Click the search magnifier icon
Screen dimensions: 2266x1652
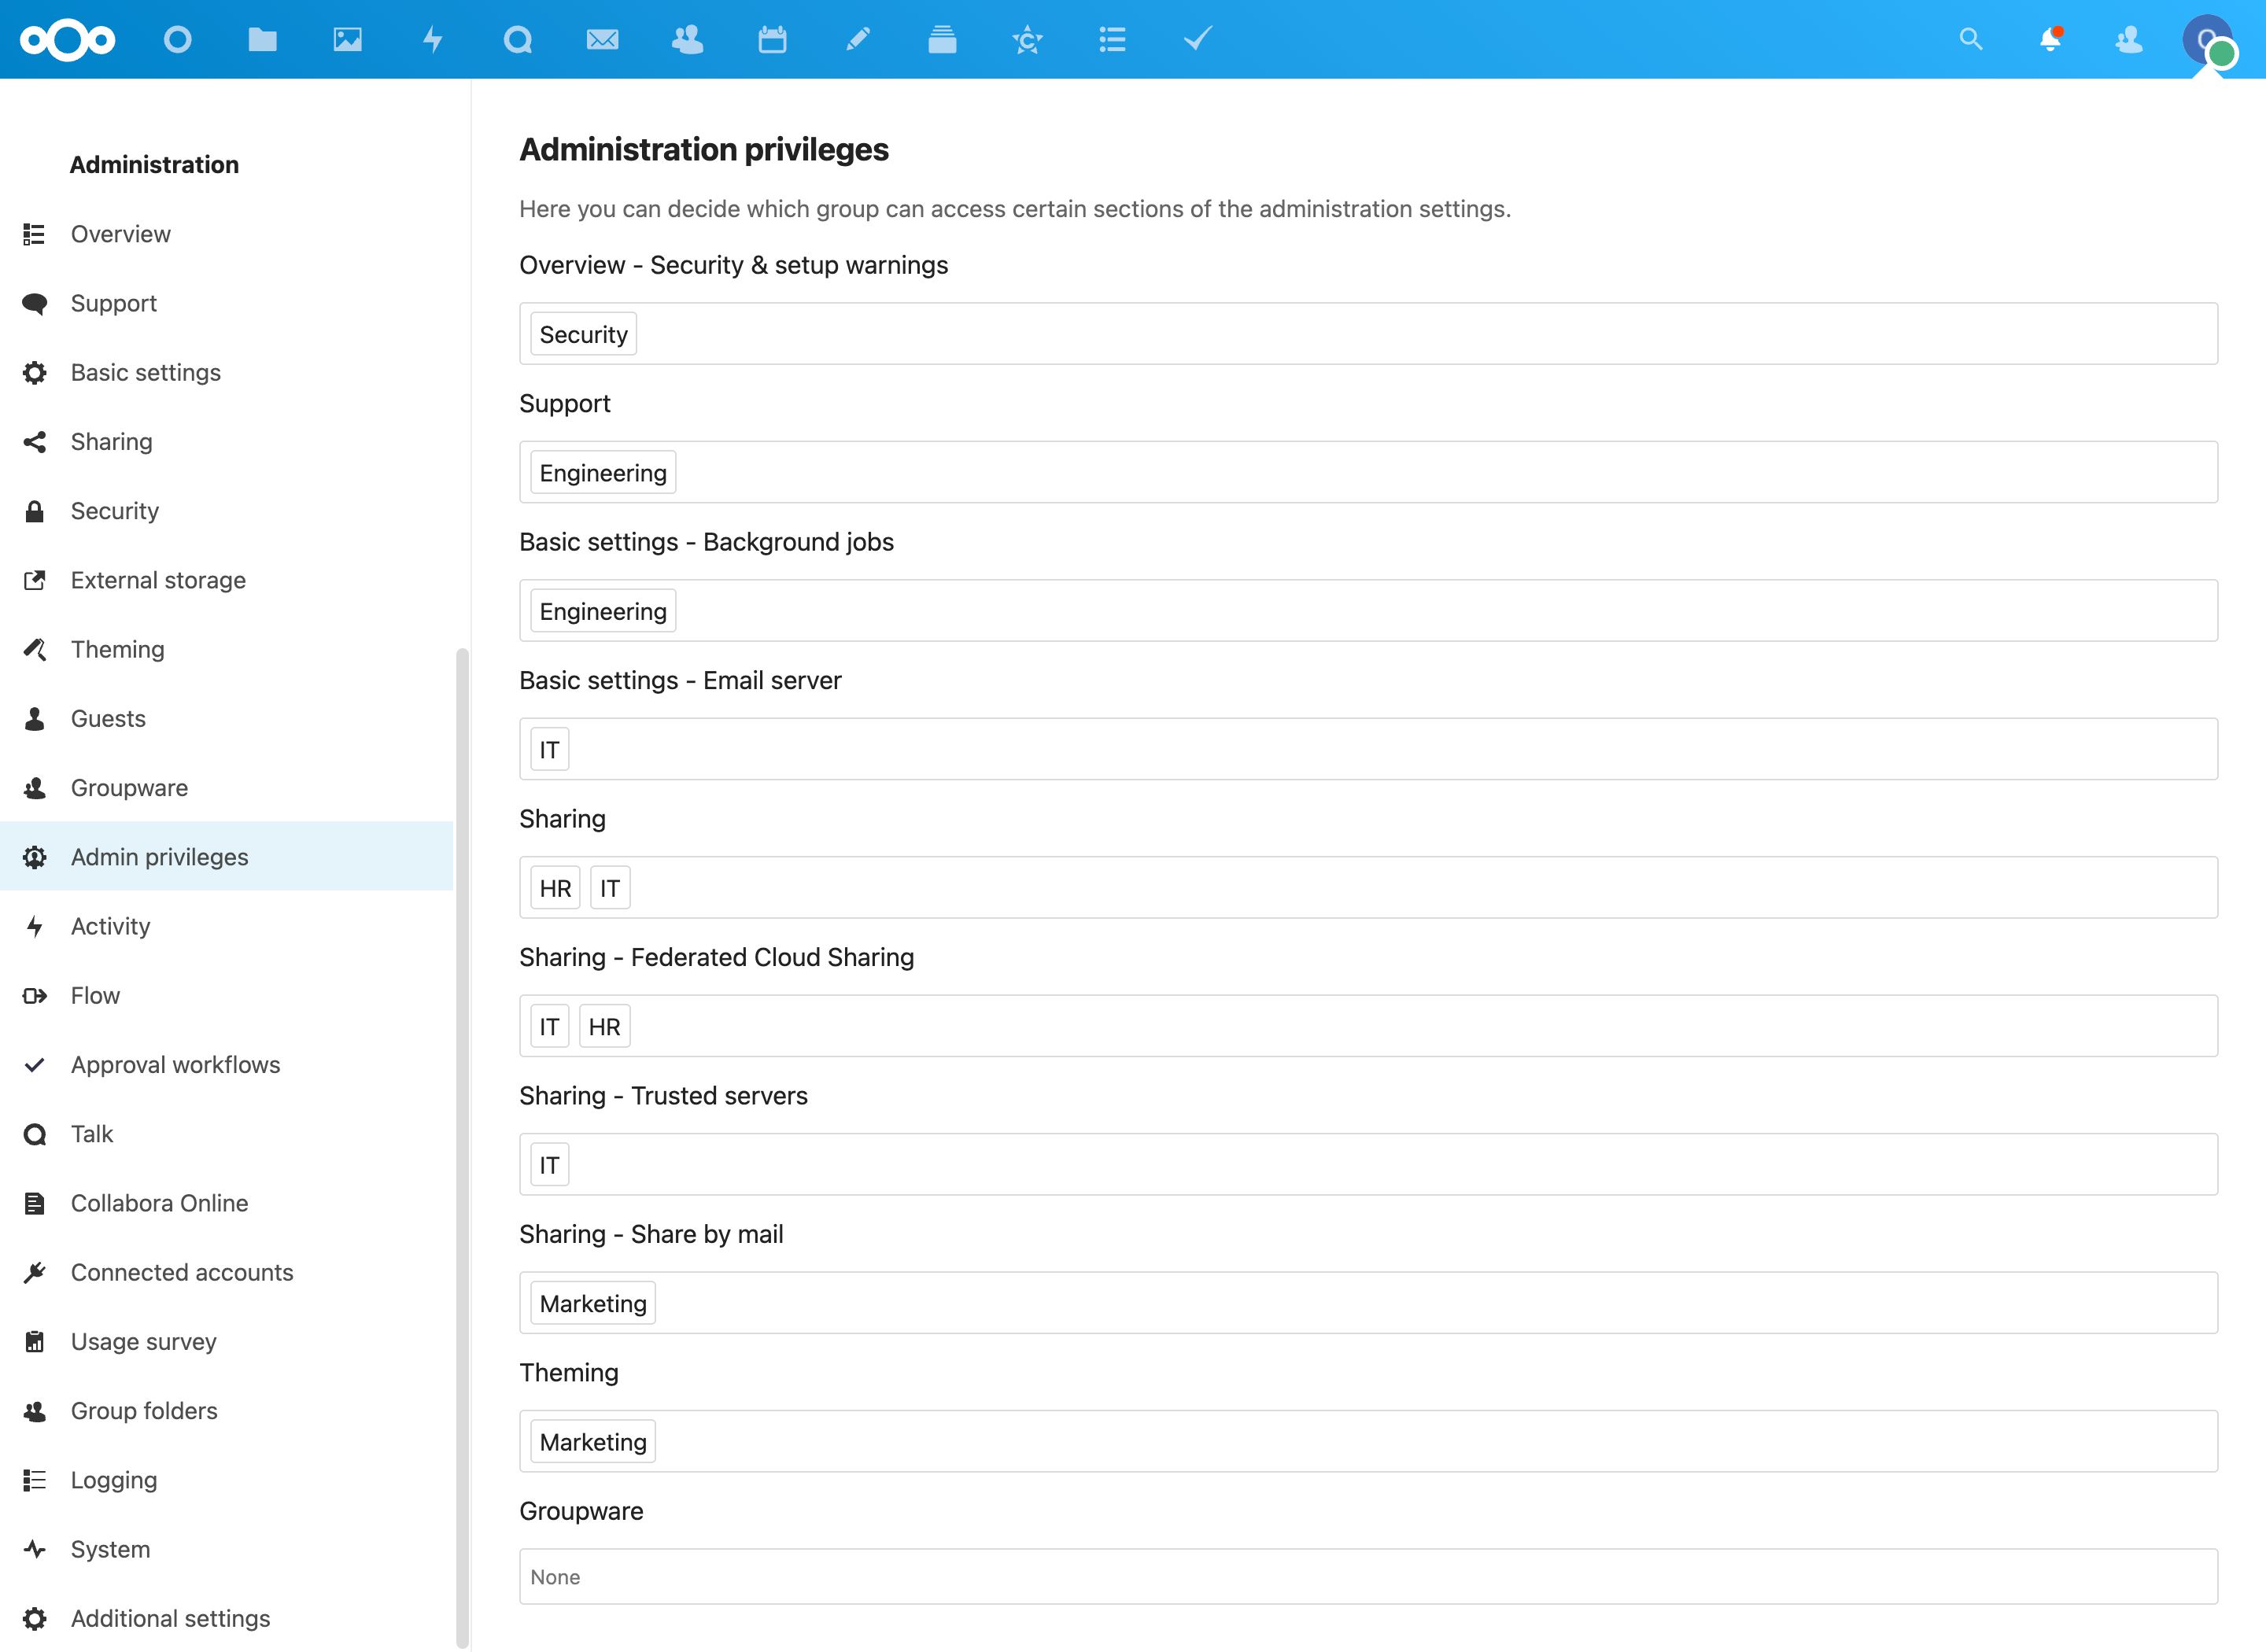point(1971,40)
